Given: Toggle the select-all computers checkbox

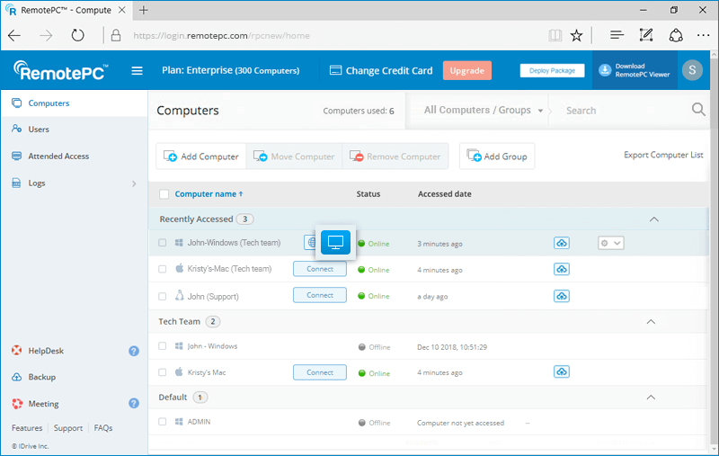Looking at the screenshot, I should [x=164, y=194].
